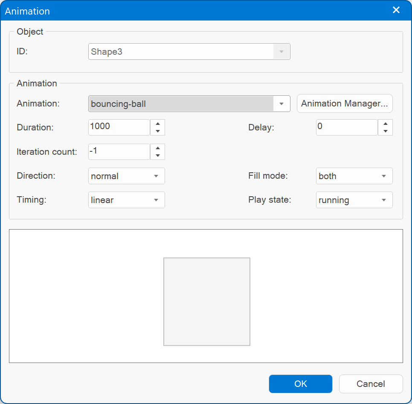
Task: Confirm with the OK button
Action: point(301,384)
